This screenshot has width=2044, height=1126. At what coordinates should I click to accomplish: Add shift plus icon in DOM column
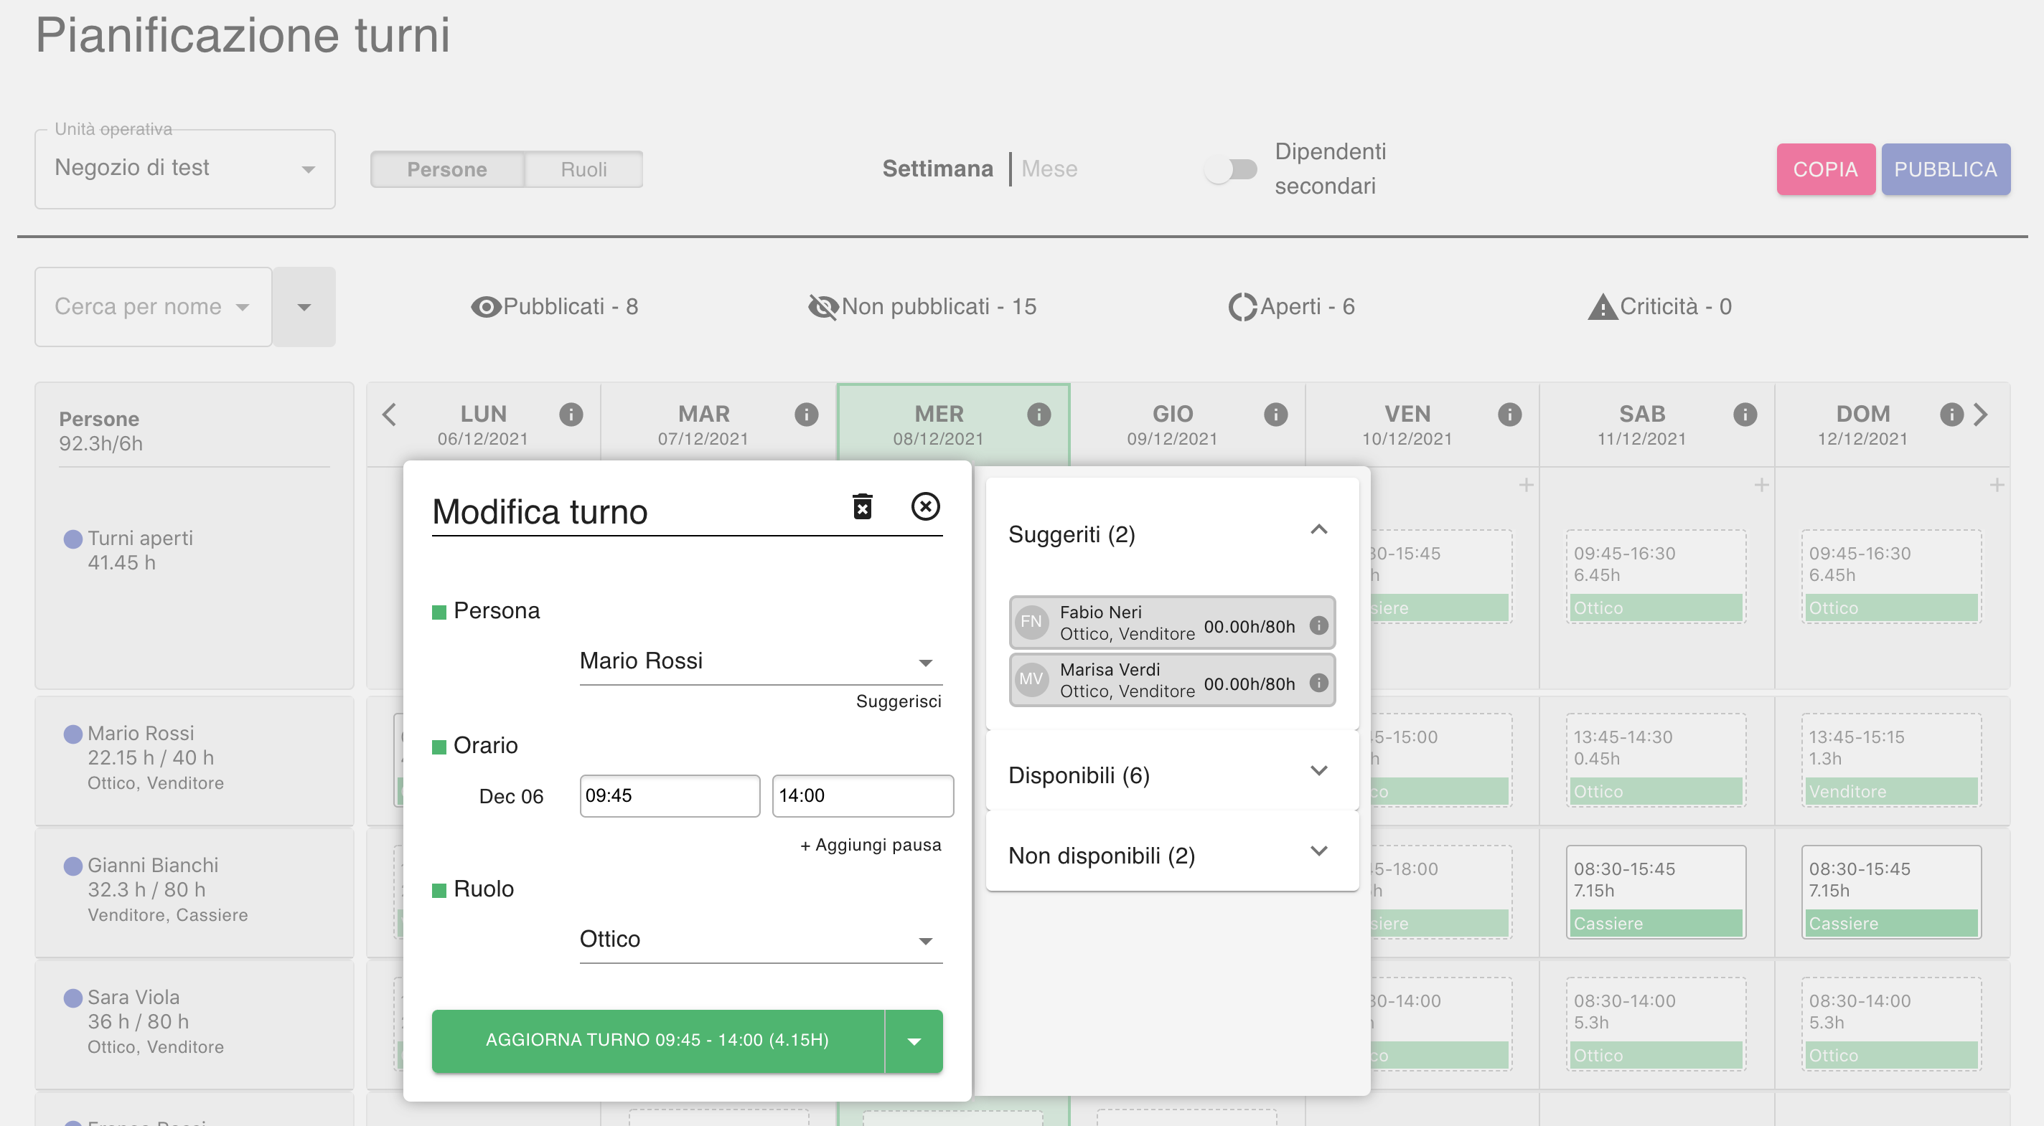(1997, 485)
